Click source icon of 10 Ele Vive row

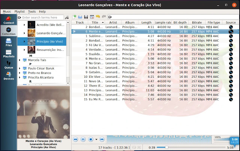[x=231, y=77]
